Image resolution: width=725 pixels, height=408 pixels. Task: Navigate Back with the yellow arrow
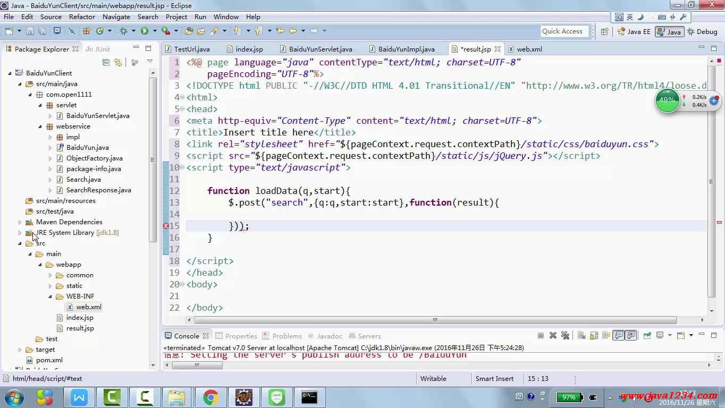tap(293, 31)
